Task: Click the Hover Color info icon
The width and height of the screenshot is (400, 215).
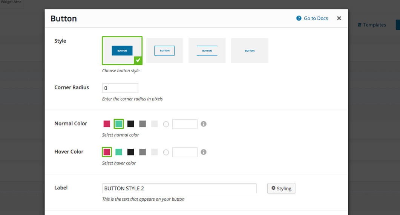Action: coord(204,152)
